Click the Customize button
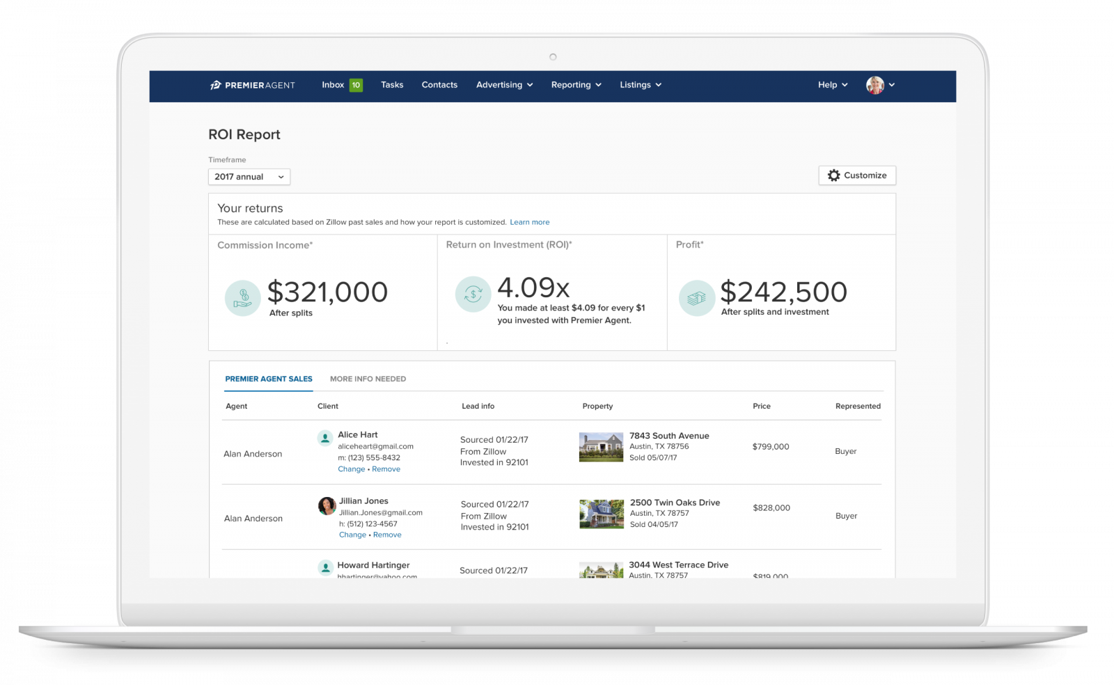The width and height of the screenshot is (1114, 685). point(857,175)
